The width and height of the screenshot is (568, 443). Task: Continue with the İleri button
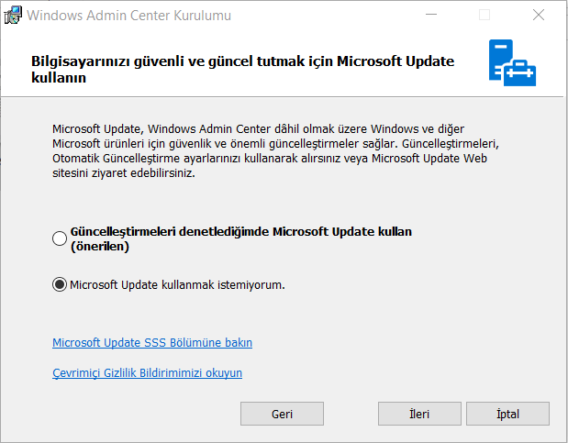418,414
